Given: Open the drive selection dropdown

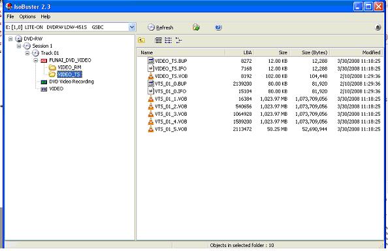Looking at the screenshot, I should 132,27.
